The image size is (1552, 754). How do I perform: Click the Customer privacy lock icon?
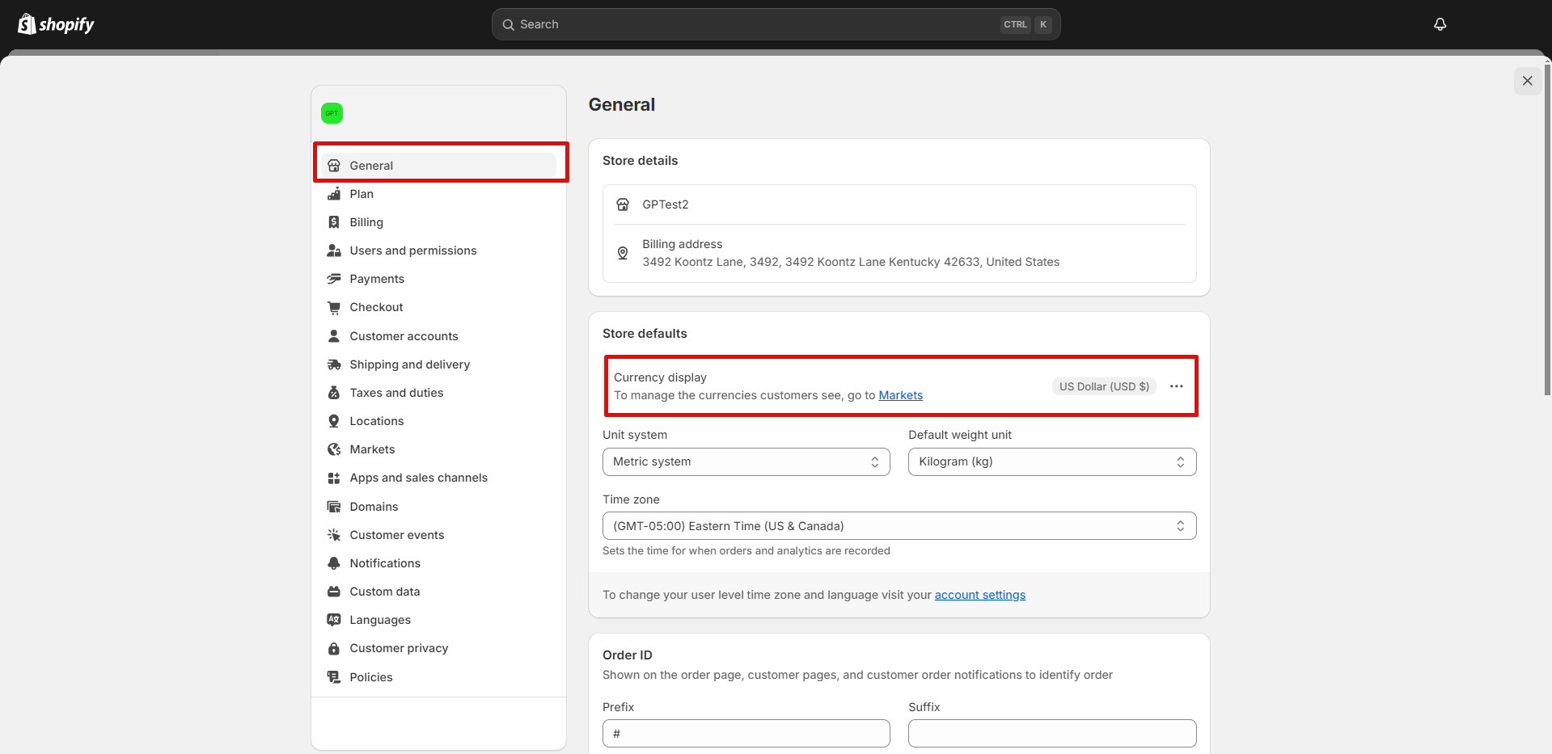pos(333,648)
